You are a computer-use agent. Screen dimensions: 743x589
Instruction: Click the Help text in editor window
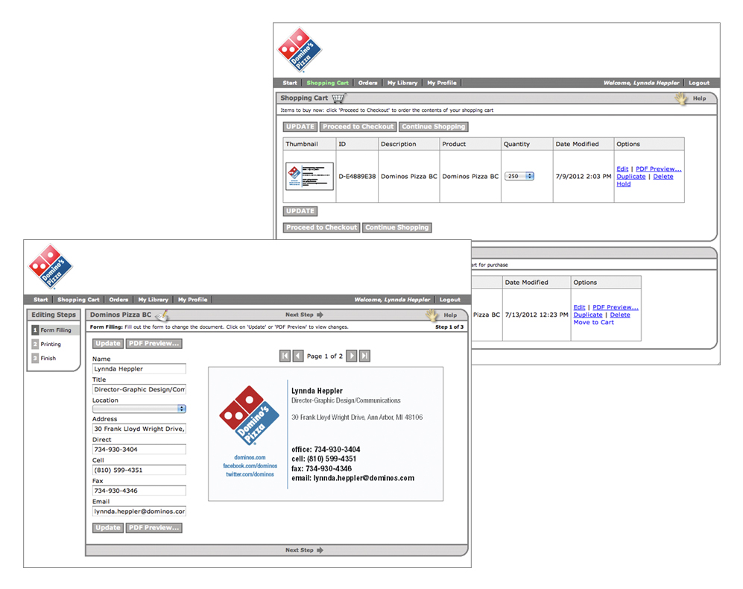coord(450,315)
